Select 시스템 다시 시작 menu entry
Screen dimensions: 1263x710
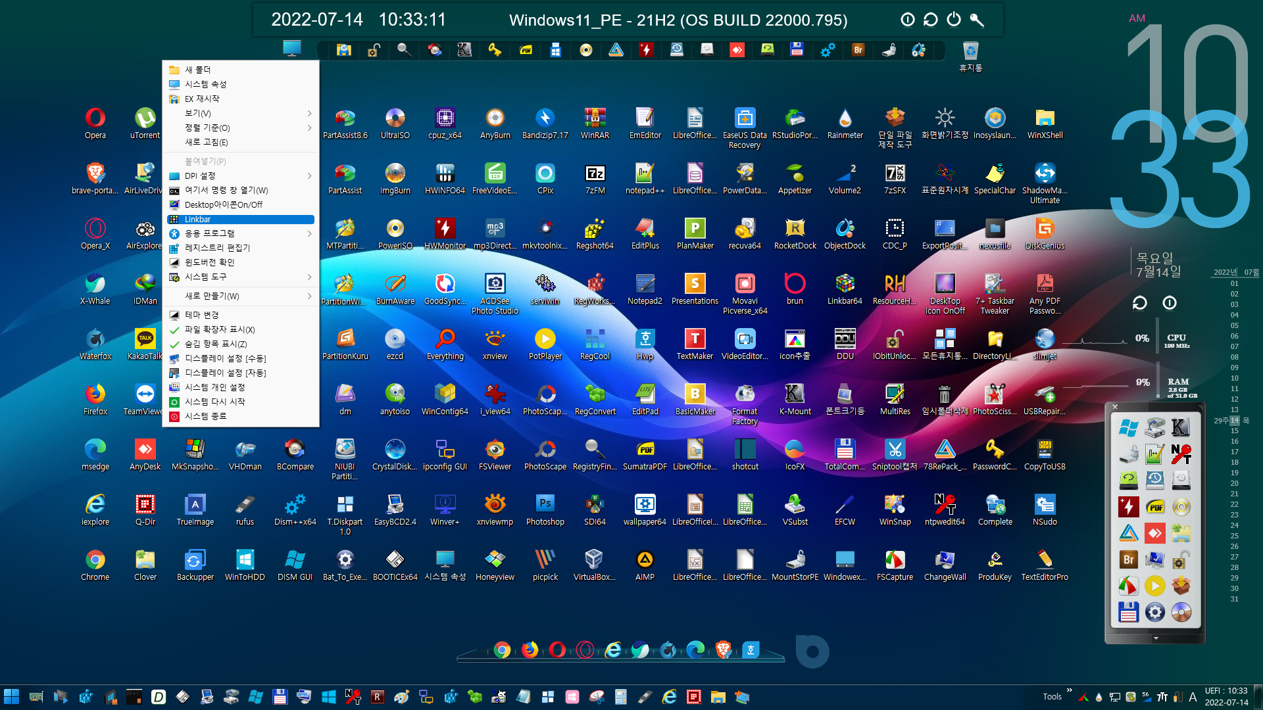coord(241,402)
